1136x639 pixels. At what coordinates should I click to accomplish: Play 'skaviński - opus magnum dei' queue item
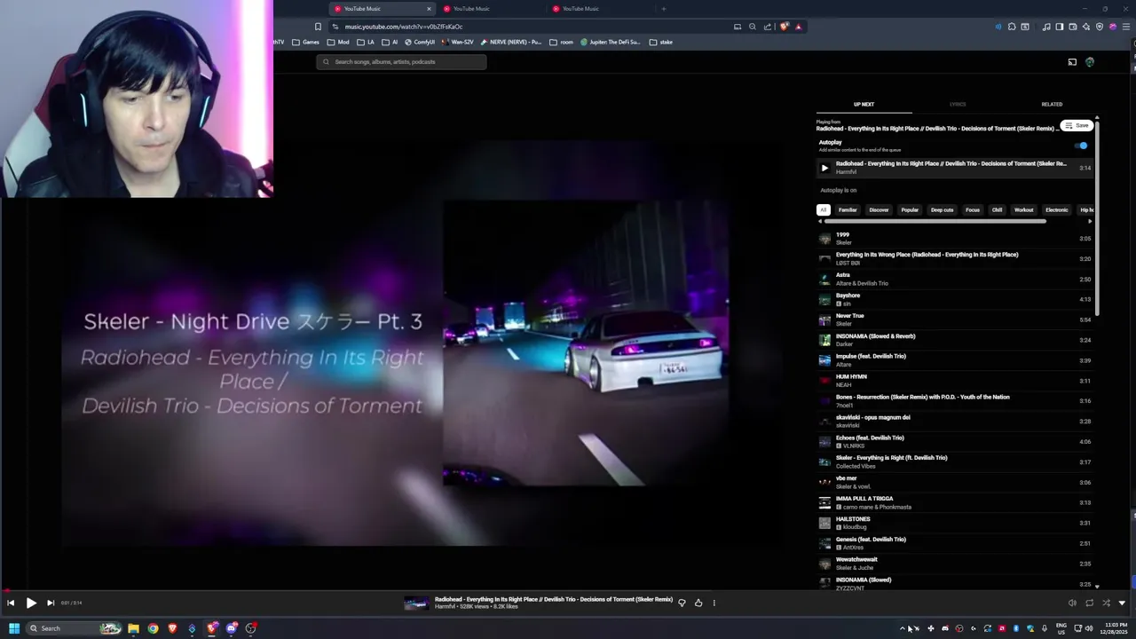tap(954, 422)
